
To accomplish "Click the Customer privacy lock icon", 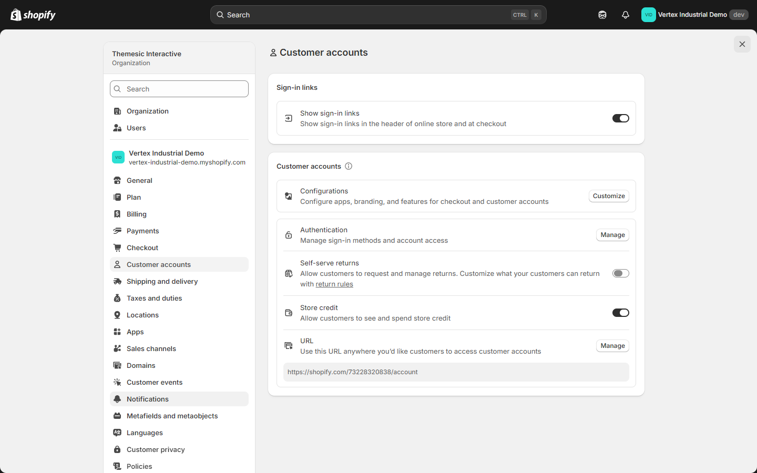I will (117, 449).
